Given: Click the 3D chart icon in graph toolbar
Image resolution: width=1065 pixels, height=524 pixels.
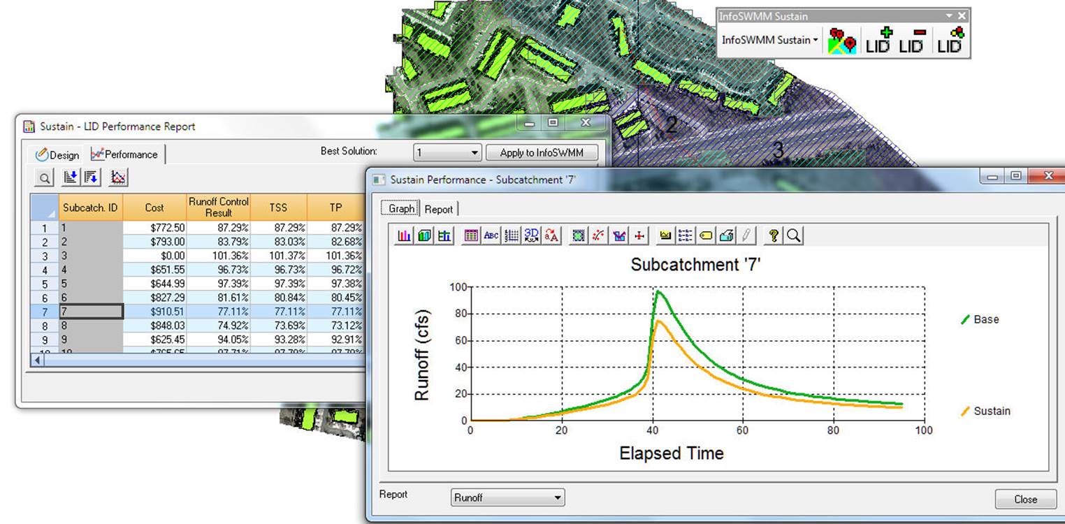Looking at the screenshot, I should pos(530,235).
